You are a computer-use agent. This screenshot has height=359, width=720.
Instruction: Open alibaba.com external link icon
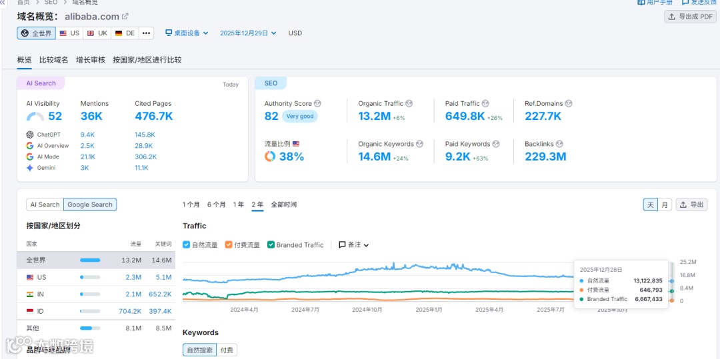(x=125, y=17)
